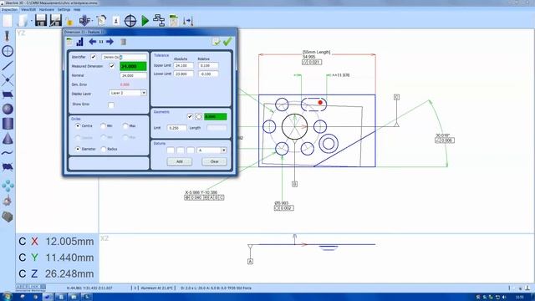Click the absolute Upper Limit field

point(184,65)
